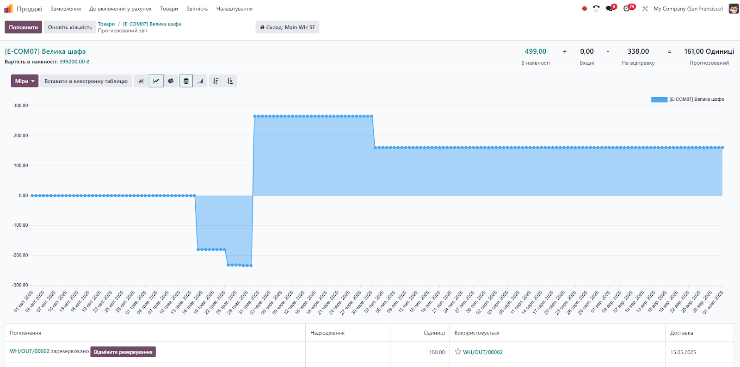Click the На відправку label
Screen dimensions: 740x367
pyautogui.click(x=638, y=63)
